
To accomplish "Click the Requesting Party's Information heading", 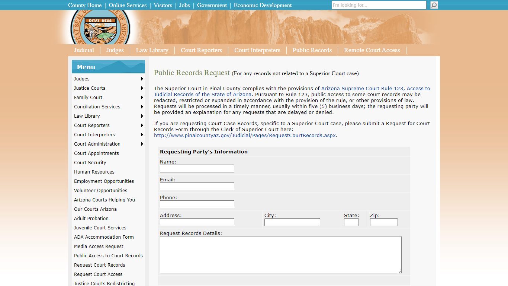I will [204, 152].
